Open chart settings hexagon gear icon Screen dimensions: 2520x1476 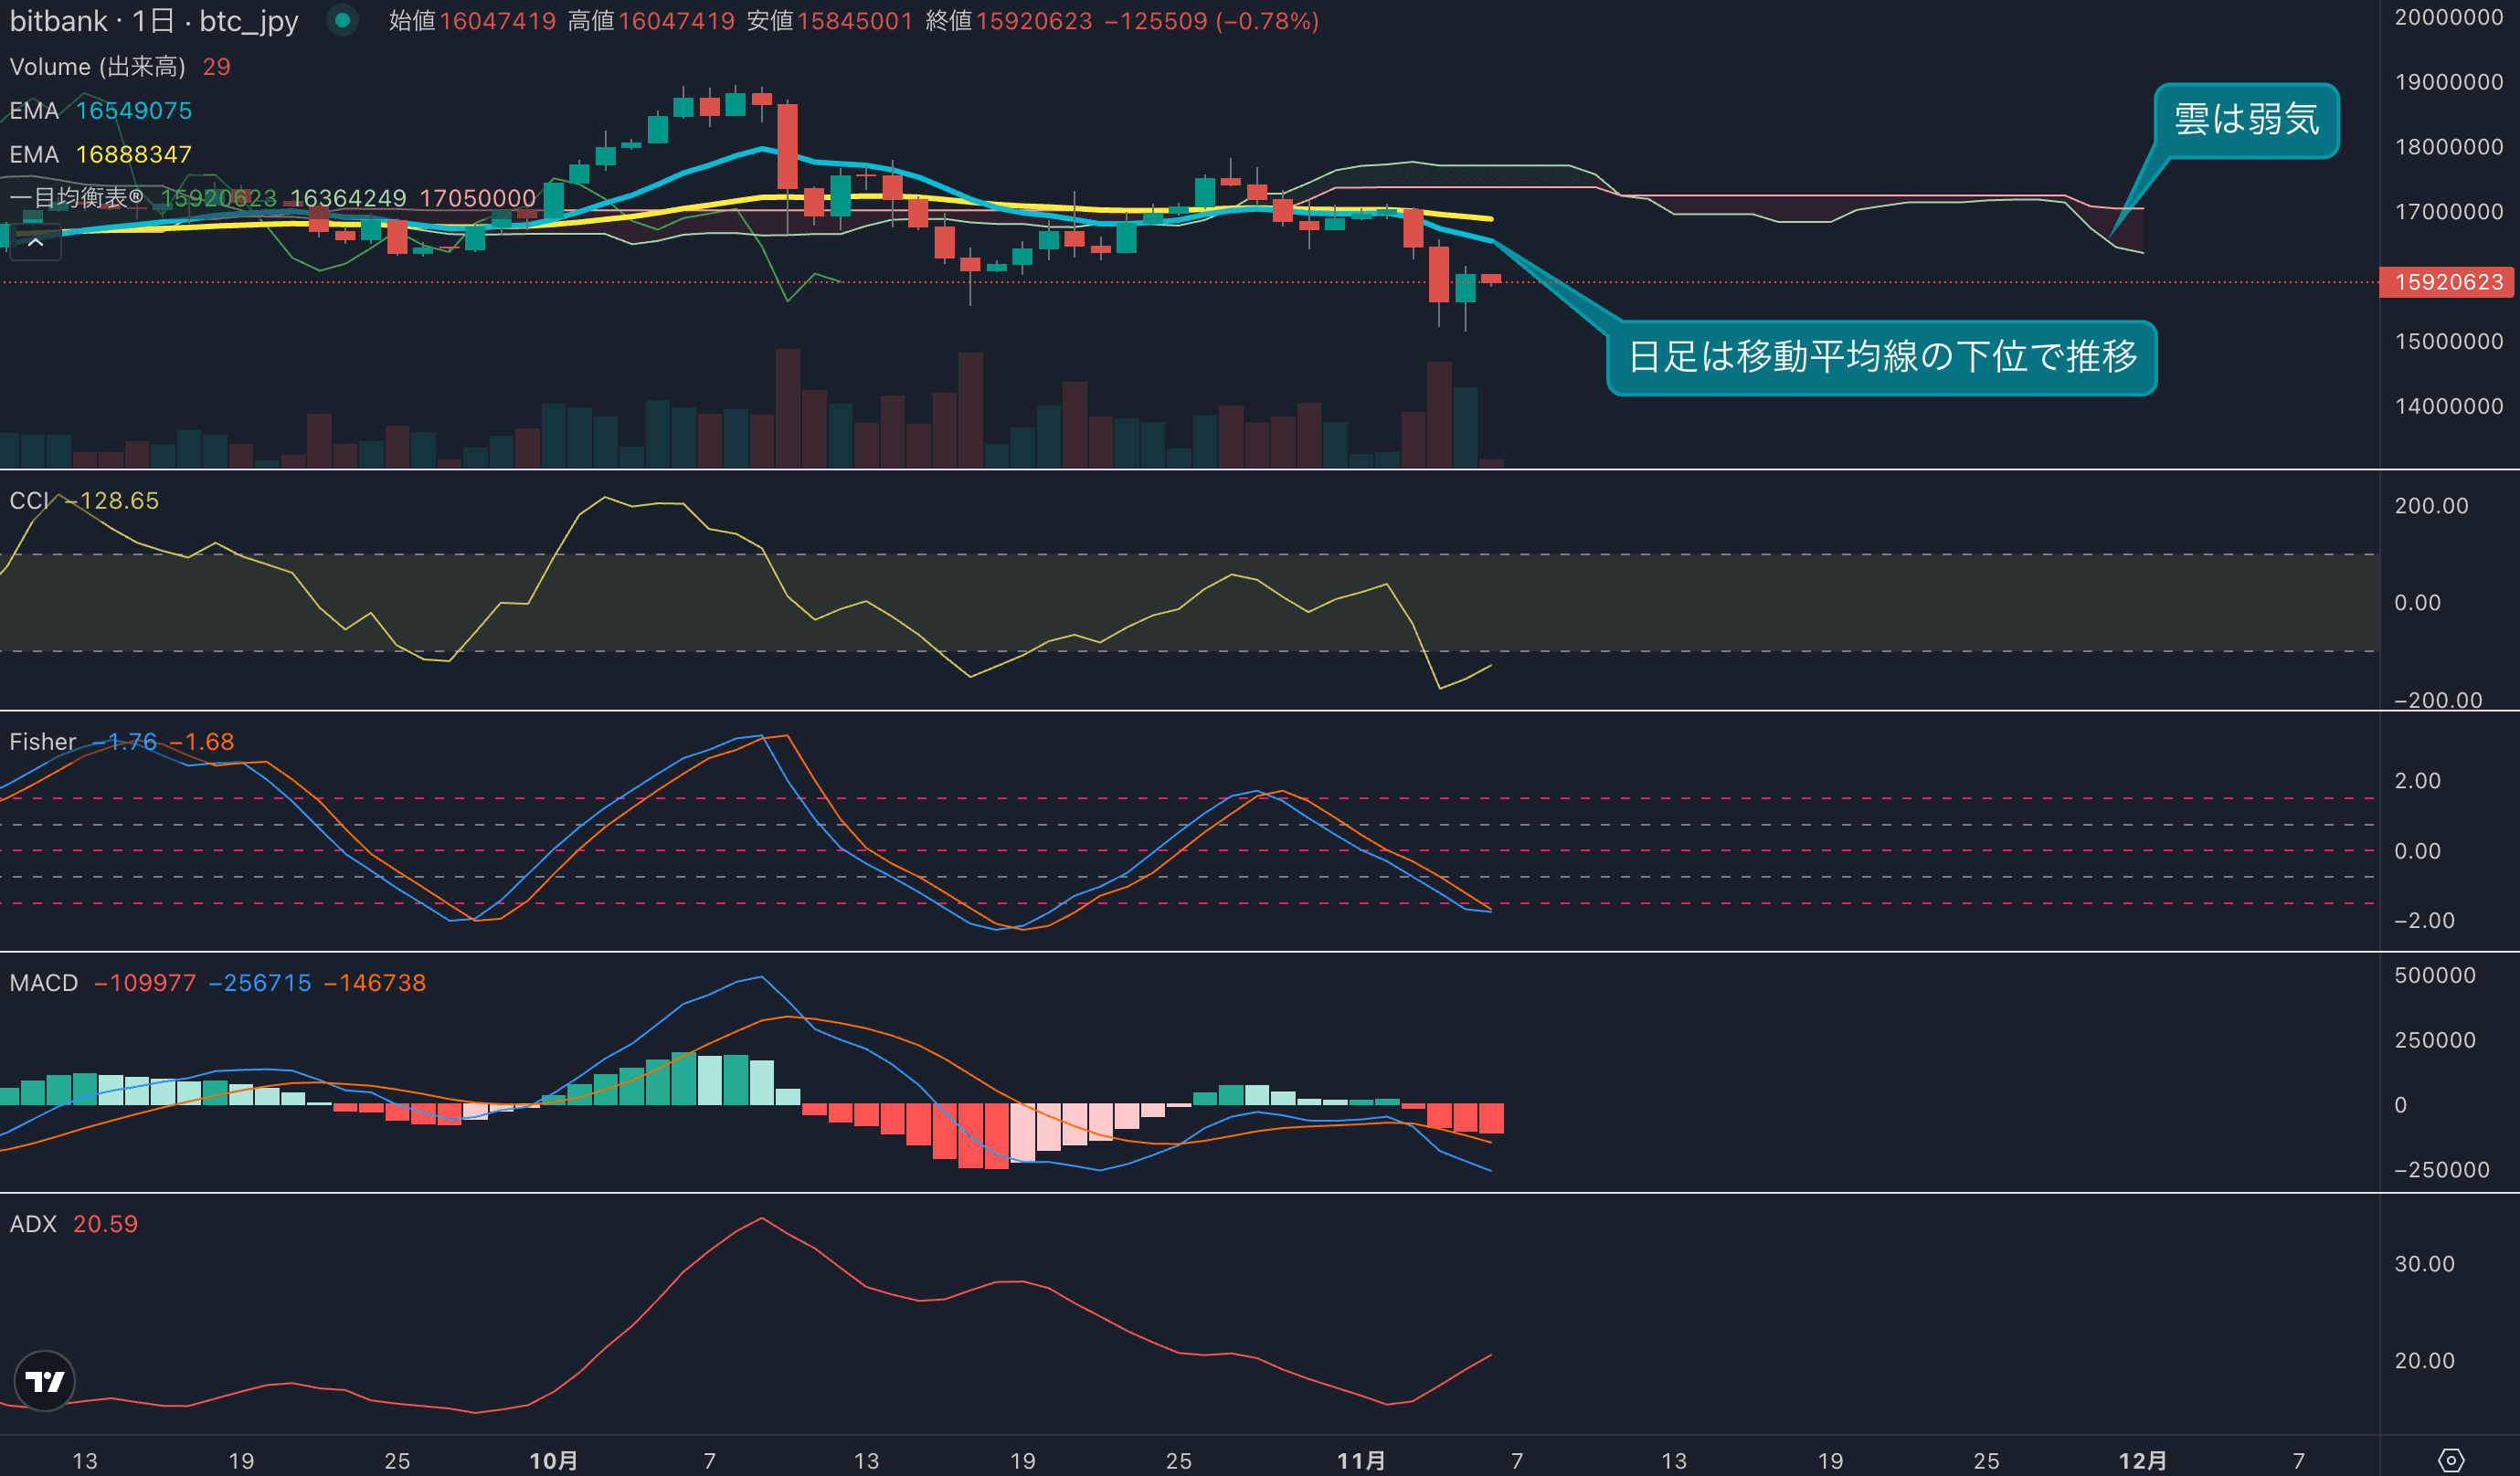(2451, 1460)
